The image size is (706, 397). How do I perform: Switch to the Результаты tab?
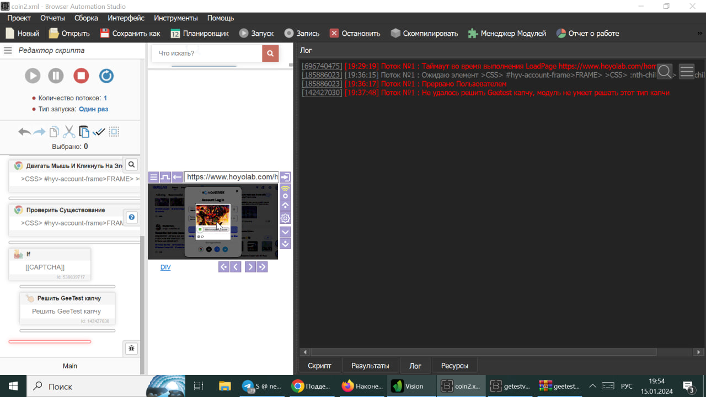click(370, 366)
